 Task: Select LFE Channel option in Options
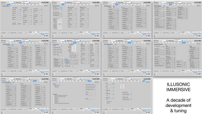tap(54, 87)
